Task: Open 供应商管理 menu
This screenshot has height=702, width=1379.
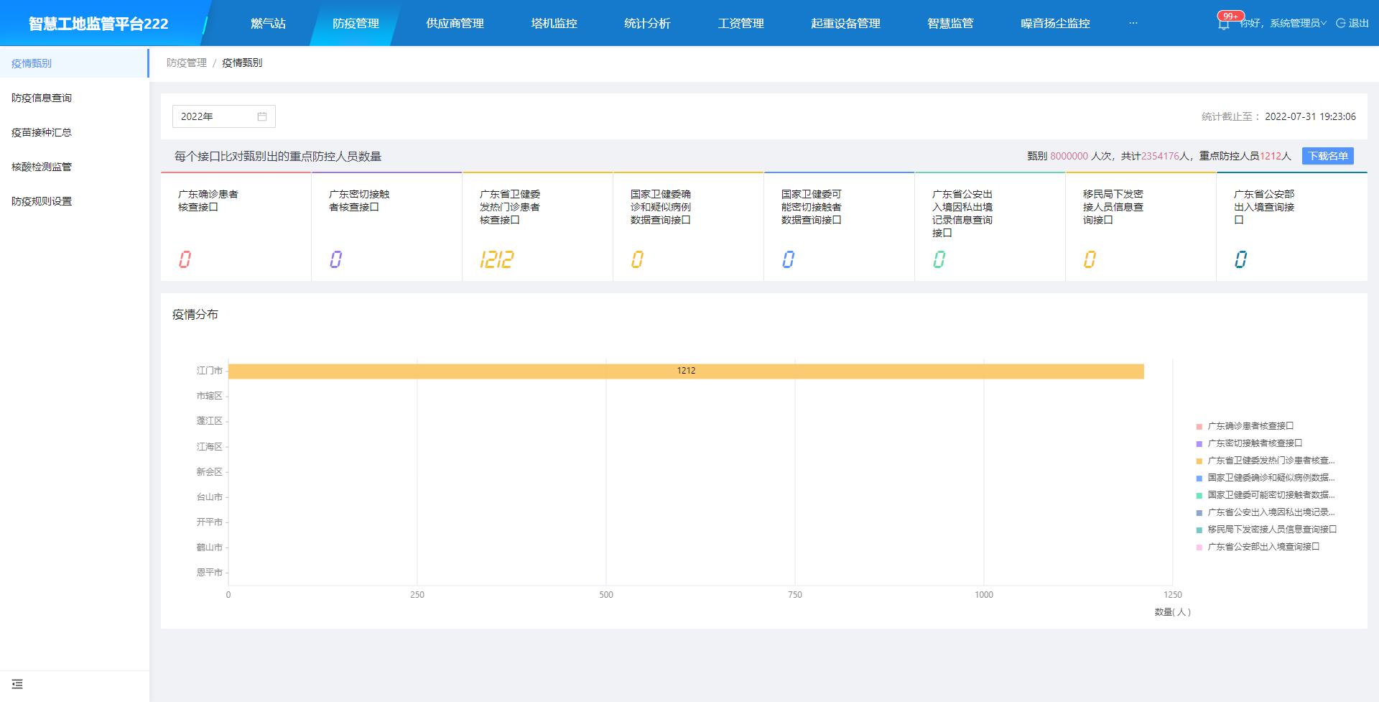Action: click(455, 23)
